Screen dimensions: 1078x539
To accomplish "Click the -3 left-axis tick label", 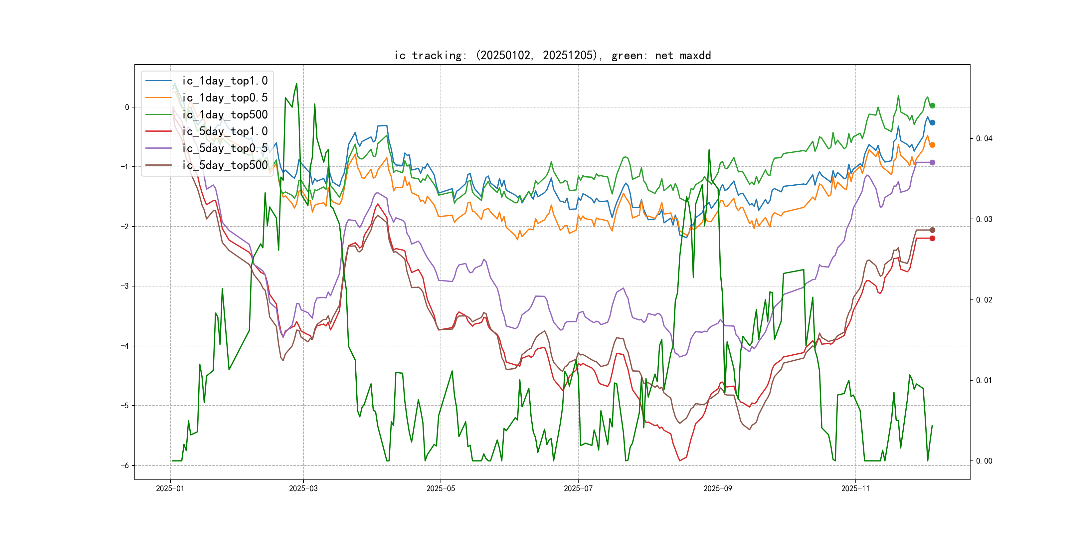I will (125, 286).
